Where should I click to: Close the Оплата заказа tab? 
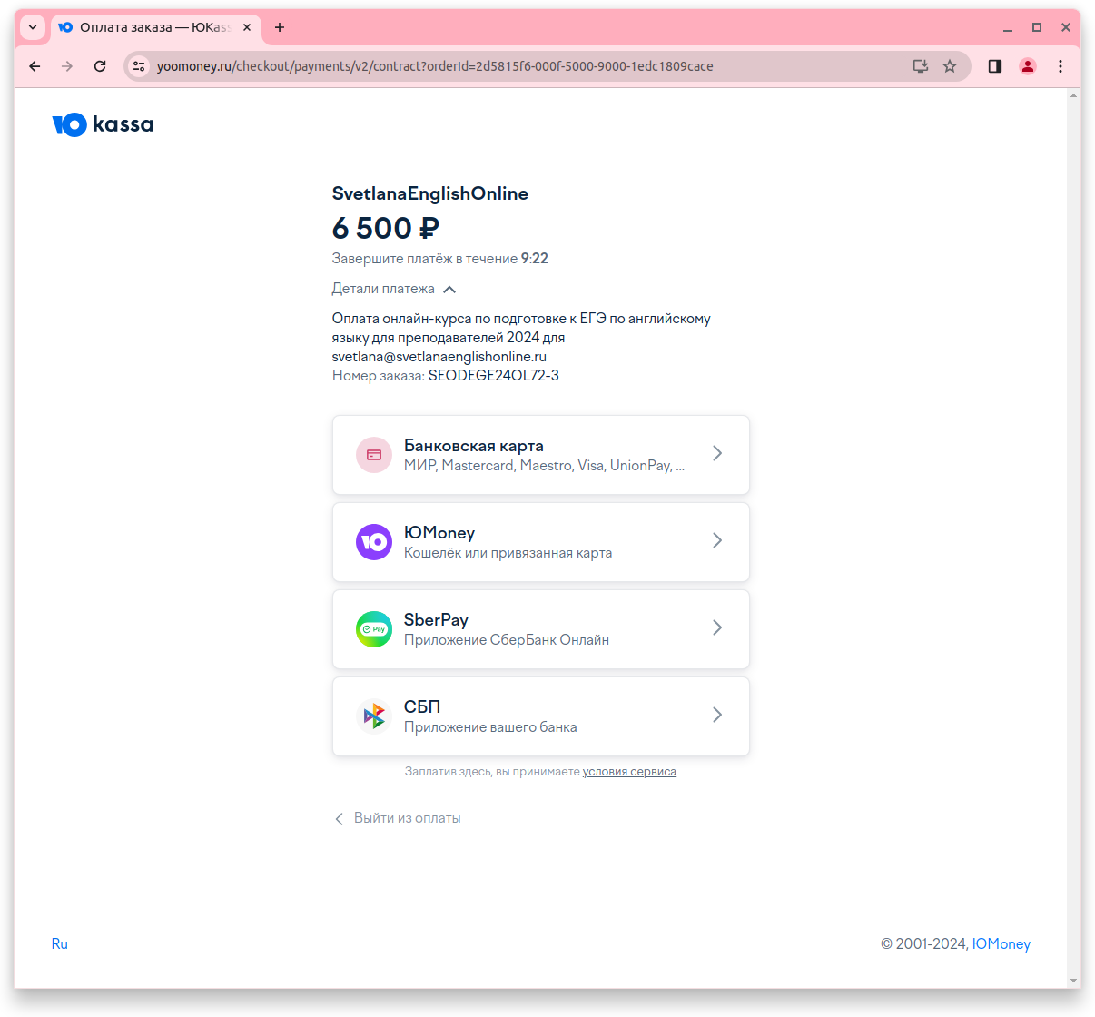tap(247, 27)
